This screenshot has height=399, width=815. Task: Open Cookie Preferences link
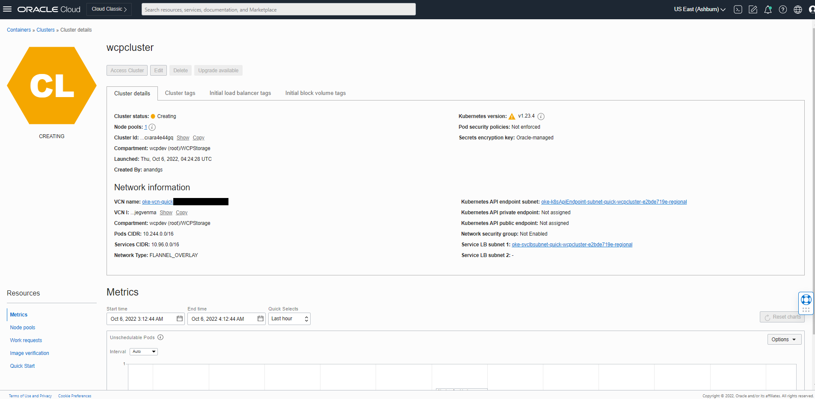pyautogui.click(x=75, y=396)
